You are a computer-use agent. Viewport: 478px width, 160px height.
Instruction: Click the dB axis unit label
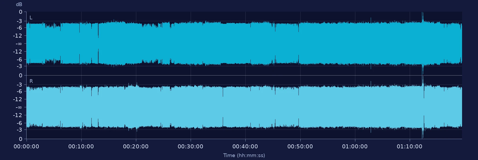tap(19, 5)
